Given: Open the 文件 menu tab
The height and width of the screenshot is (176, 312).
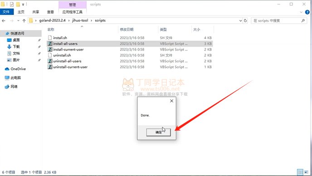Looking at the screenshot, I should [6, 12].
